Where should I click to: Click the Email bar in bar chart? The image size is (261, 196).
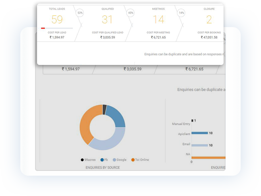click(x=200, y=145)
